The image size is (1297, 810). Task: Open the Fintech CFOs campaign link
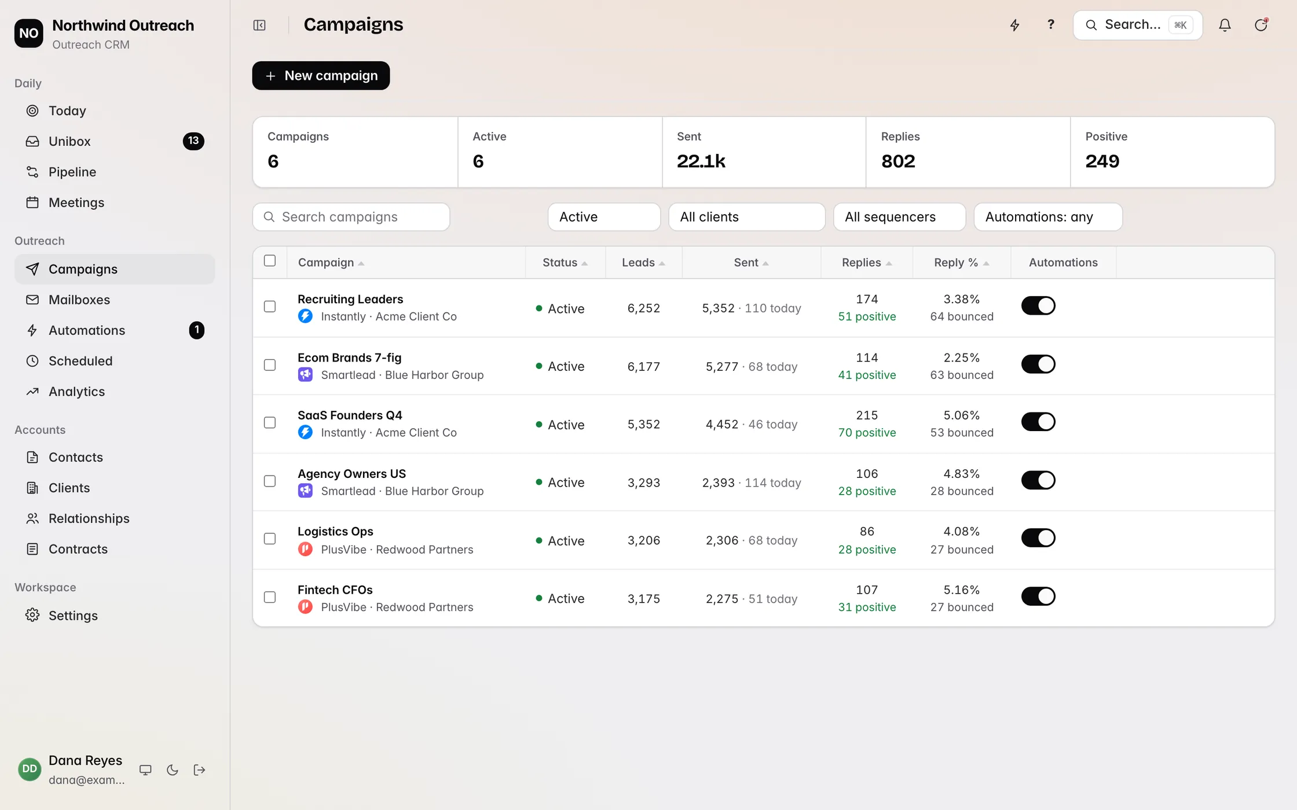(x=335, y=590)
